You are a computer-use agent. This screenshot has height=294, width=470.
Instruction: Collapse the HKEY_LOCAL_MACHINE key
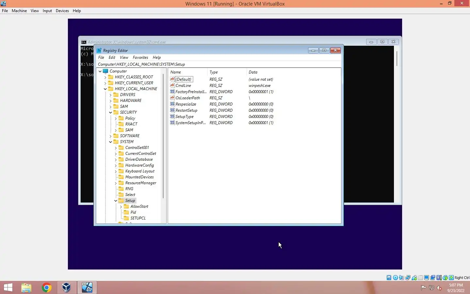[105, 89]
